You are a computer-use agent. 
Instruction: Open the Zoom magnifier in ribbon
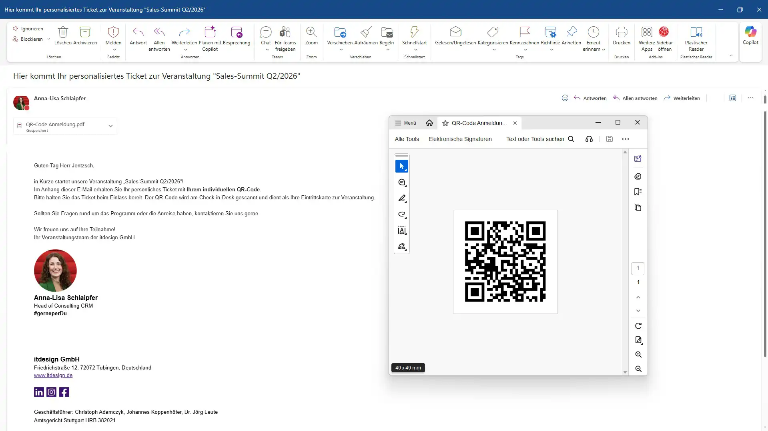click(311, 32)
